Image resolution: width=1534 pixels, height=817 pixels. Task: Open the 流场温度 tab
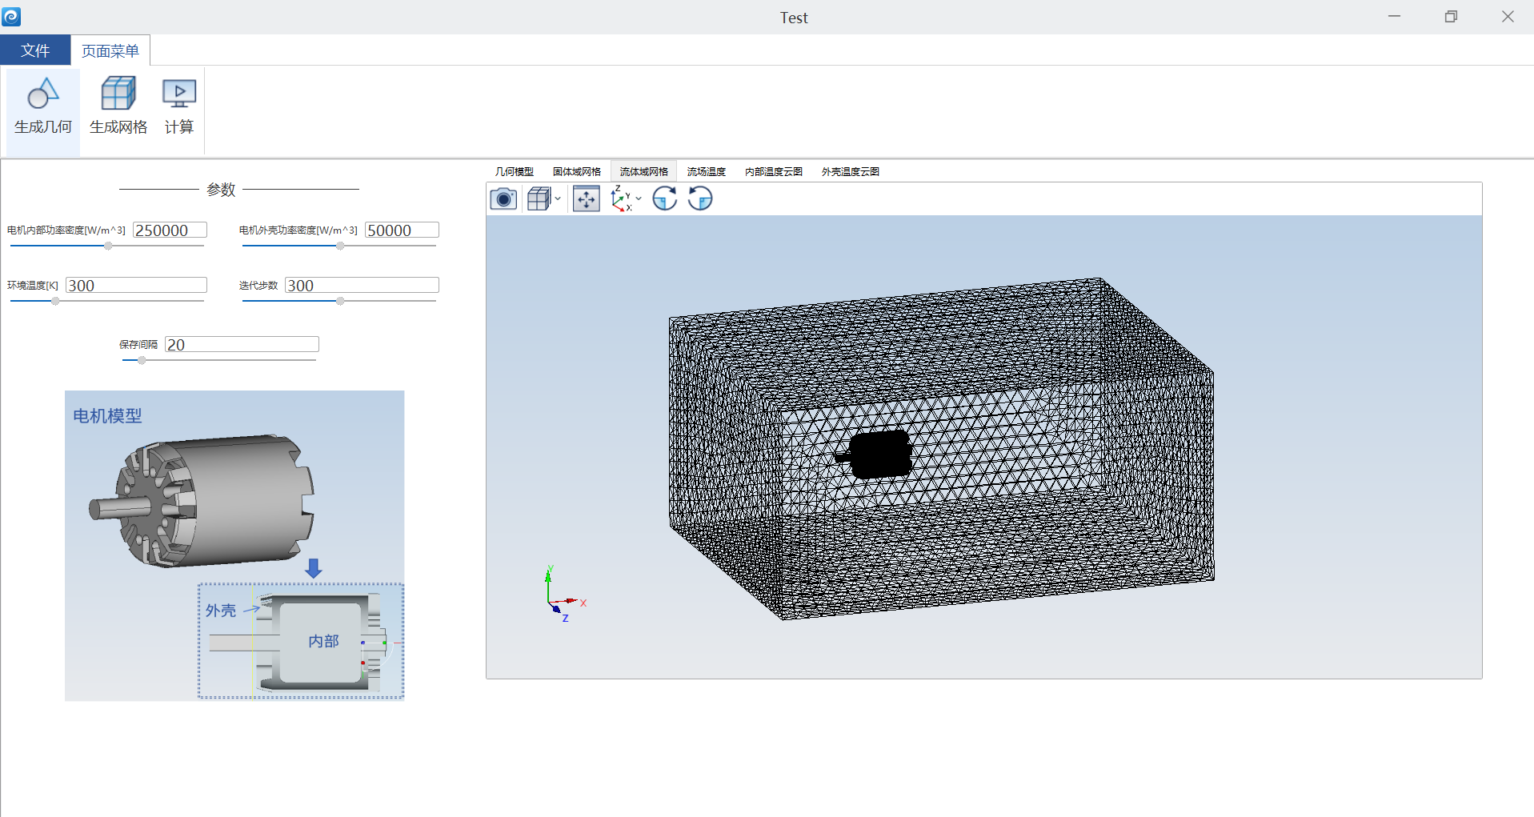pos(706,171)
